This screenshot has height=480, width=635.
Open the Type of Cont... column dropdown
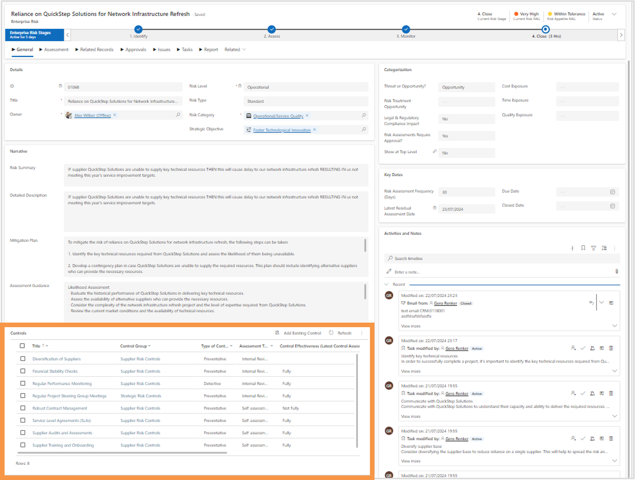[231, 346]
